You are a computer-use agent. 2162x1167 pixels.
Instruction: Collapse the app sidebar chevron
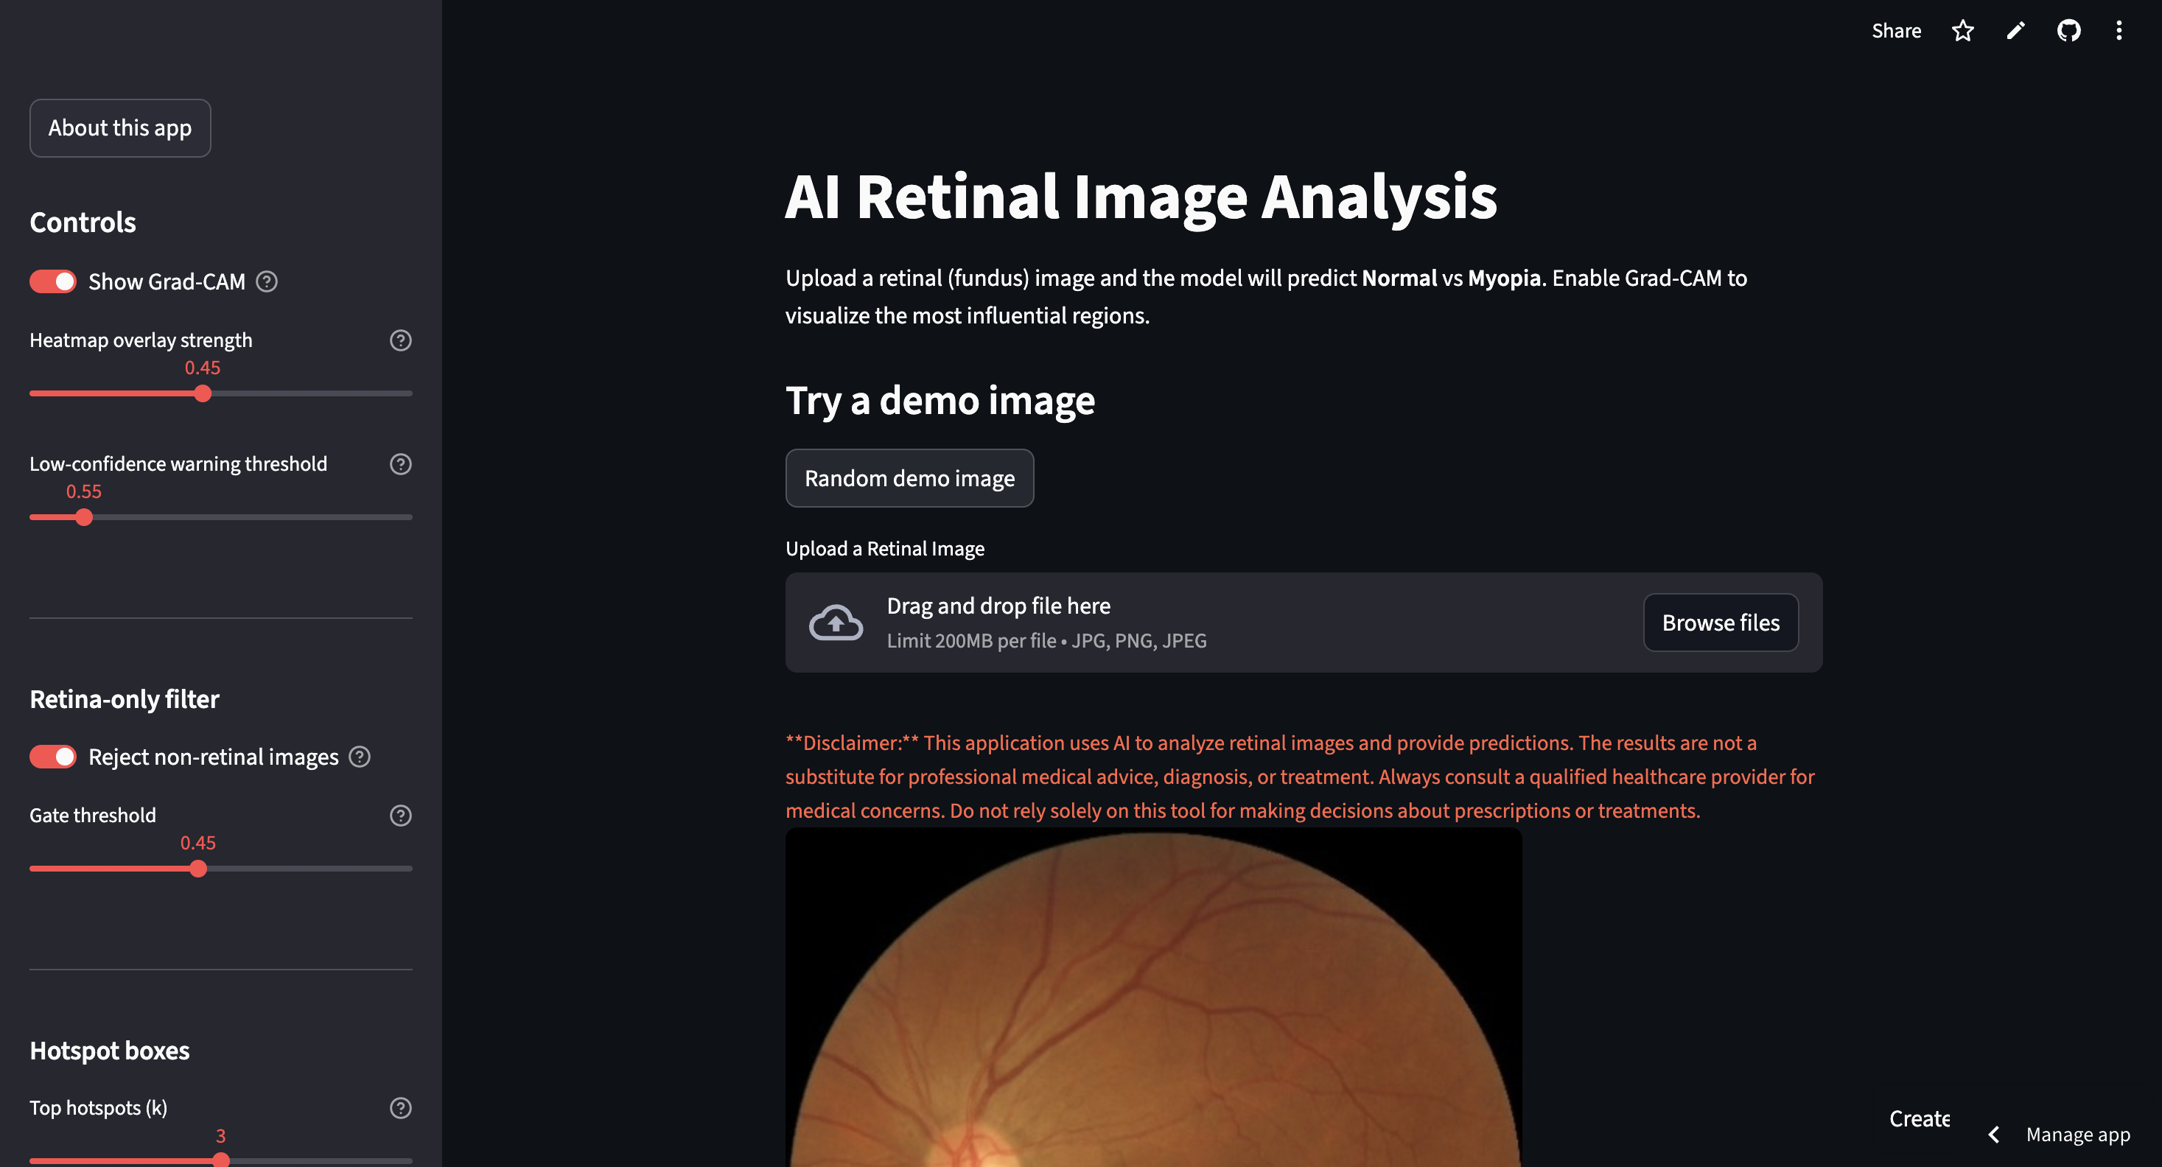point(1993,1135)
